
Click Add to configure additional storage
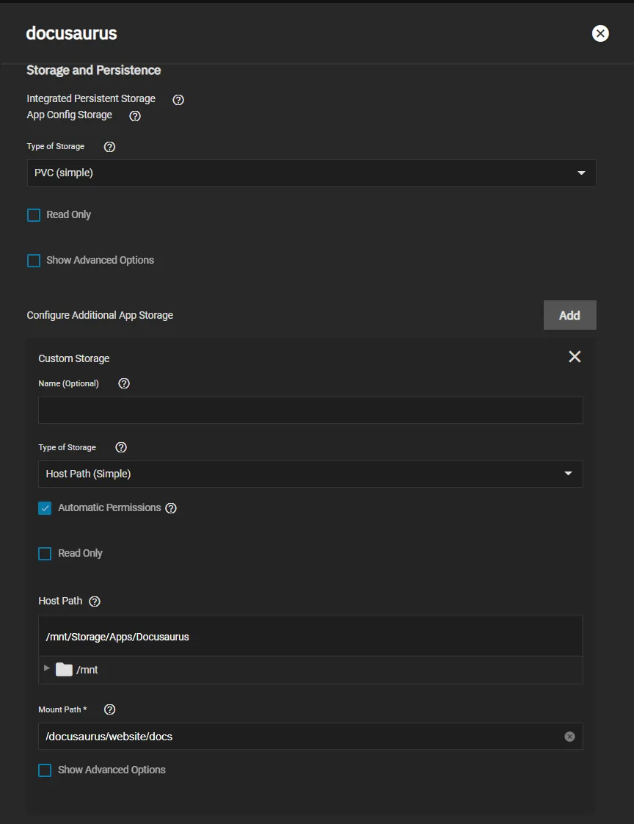point(569,315)
